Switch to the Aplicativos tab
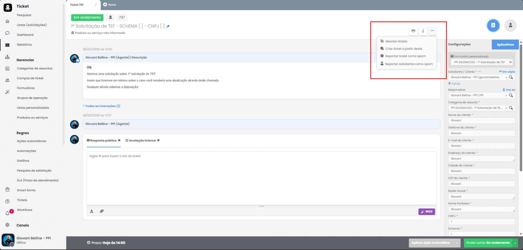This screenshot has width=523, height=250. pyautogui.click(x=505, y=44)
